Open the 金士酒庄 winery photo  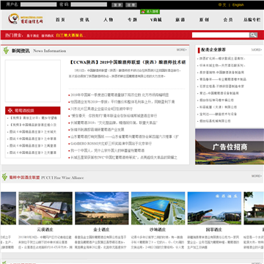102,208
